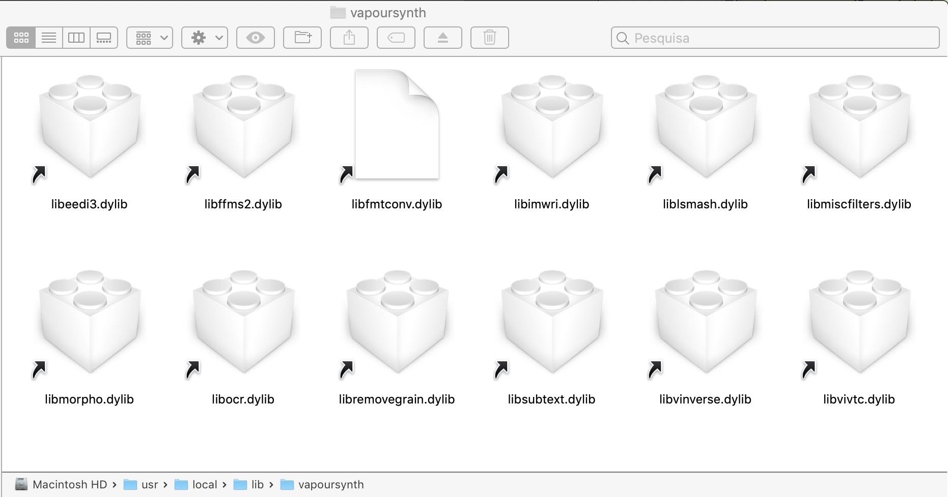Switch to column view
Image resolution: width=948 pixels, height=497 pixels.
click(x=76, y=38)
